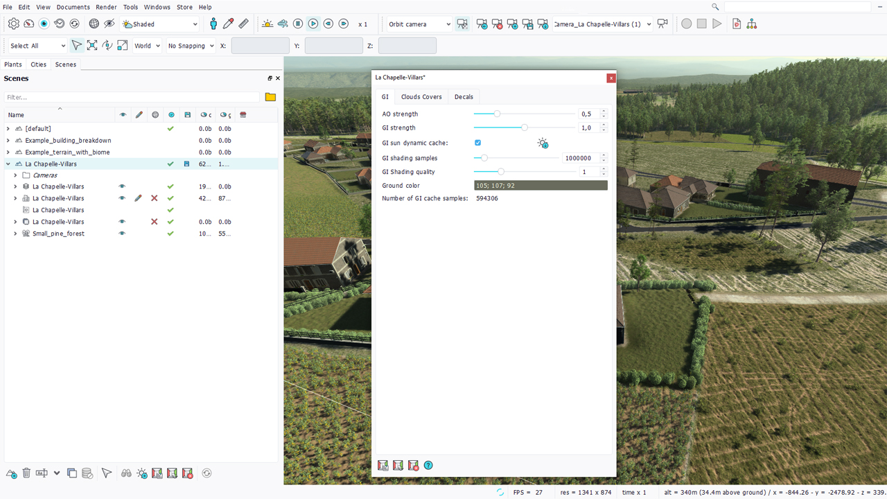
Task: Click the binoculars icon in Scenes panel
Action: click(x=126, y=473)
